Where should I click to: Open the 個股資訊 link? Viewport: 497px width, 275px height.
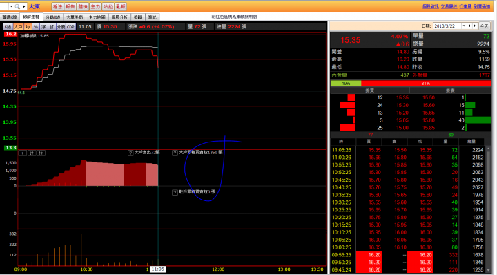431,6
